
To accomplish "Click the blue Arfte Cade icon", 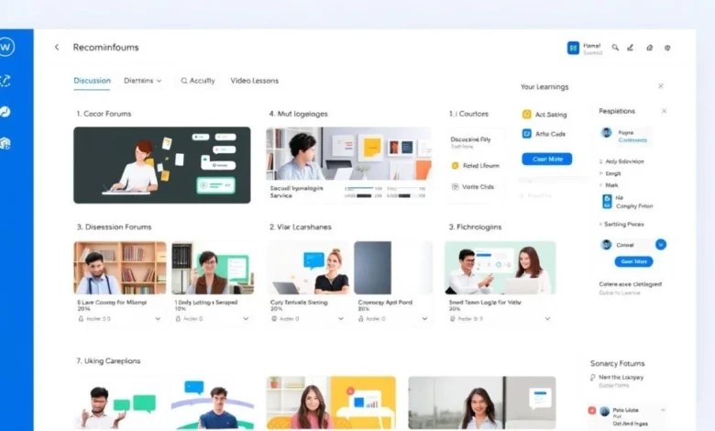I will click(x=526, y=134).
